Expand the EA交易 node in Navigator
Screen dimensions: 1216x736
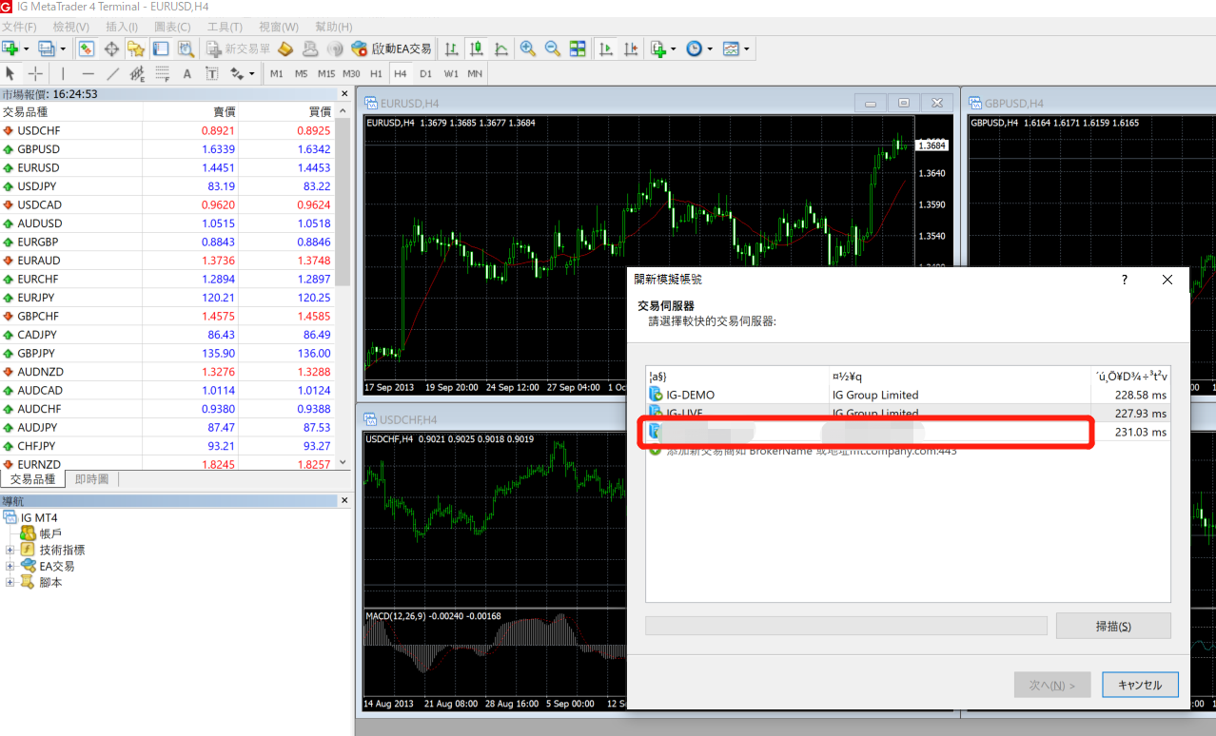pyautogui.click(x=10, y=566)
